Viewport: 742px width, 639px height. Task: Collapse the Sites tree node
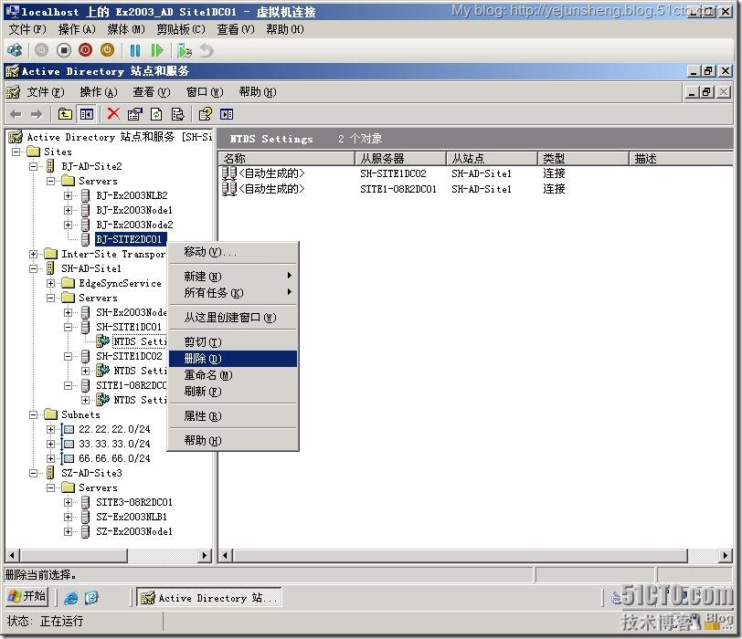16,152
